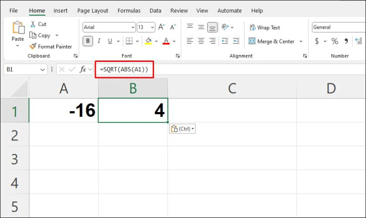Image resolution: width=366 pixels, height=218 pixels.
Task: Decrease the indent
Action: tap(225, 41)
